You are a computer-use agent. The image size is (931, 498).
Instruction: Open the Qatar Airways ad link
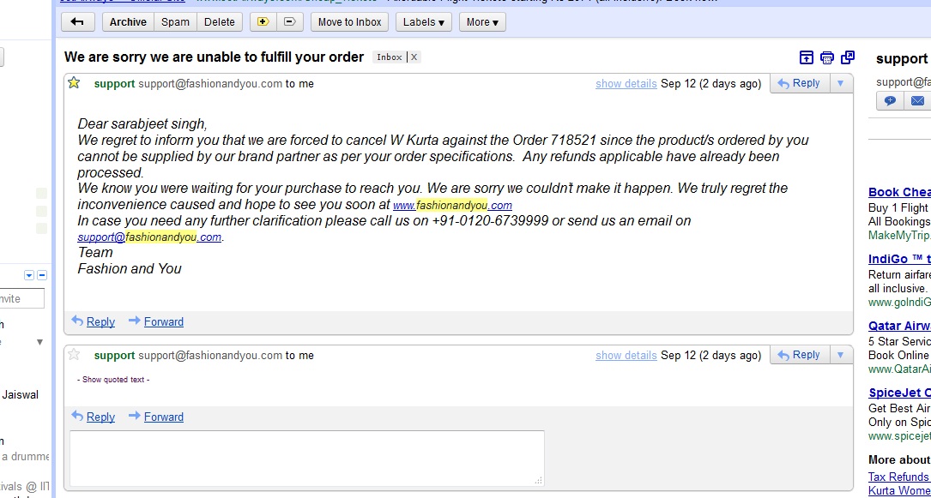click(x=899, y=326)
